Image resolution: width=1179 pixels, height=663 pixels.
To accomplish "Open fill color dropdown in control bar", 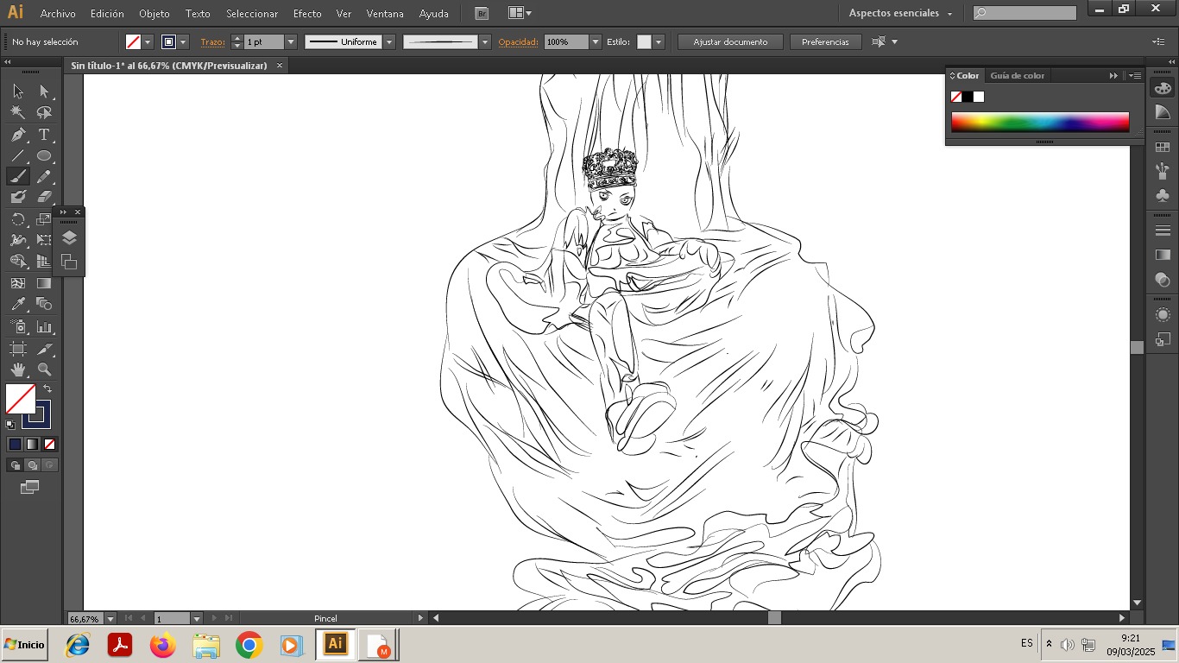I will click(x=148, y=41).
